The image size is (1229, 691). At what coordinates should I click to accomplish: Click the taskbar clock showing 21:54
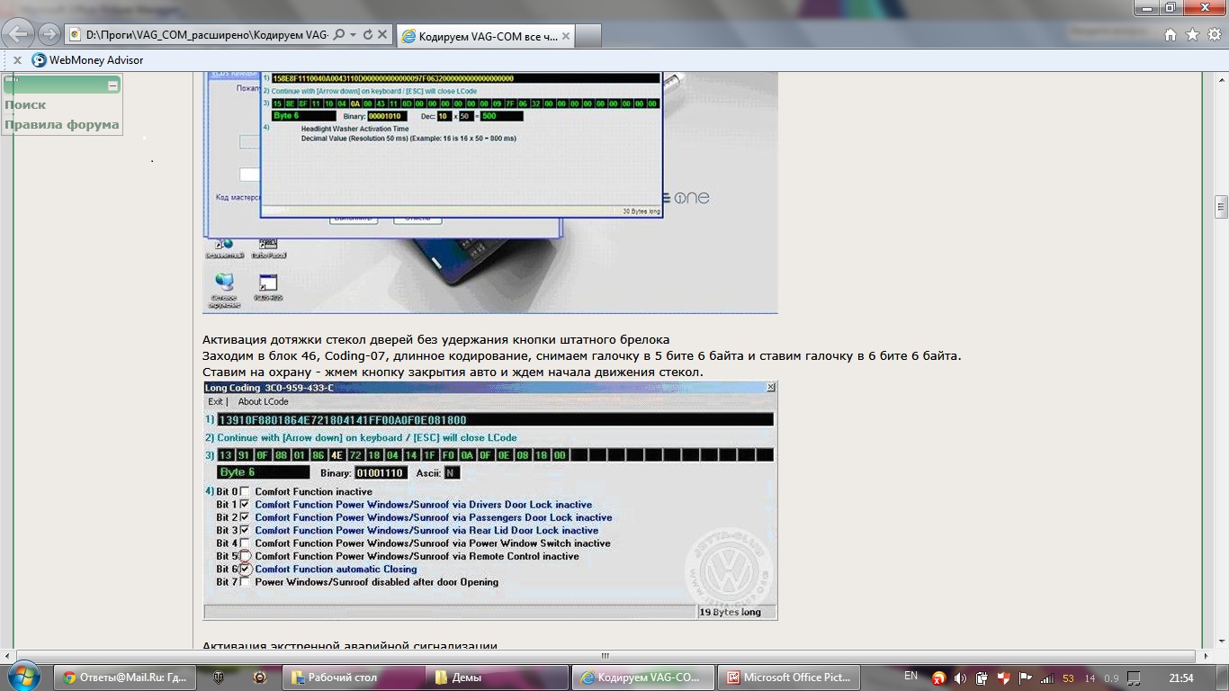point(1181,678)
